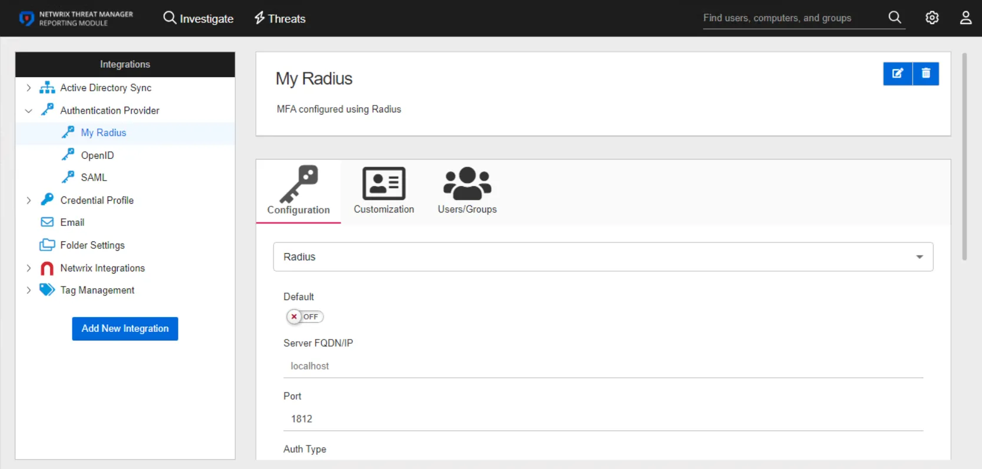Expand the Netwrix Integrations node
982x469 pixels.
coord(28,268)
